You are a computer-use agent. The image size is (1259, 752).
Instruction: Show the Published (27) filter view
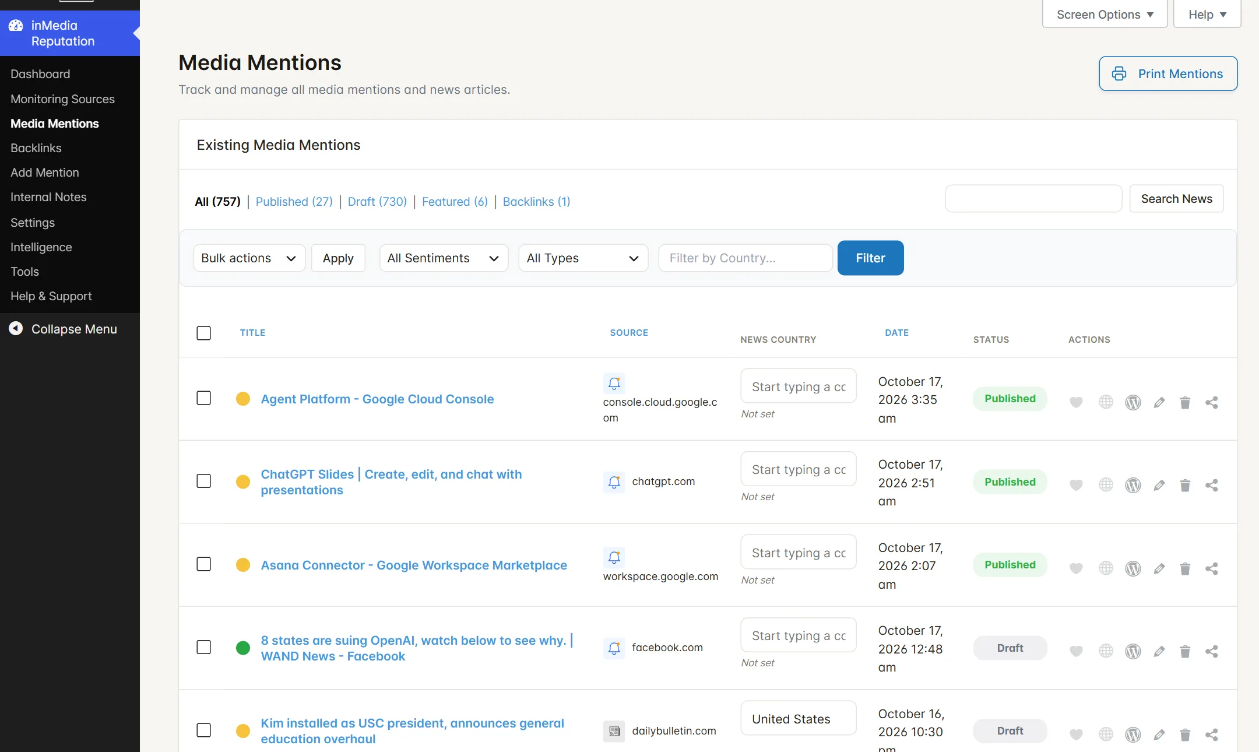(x=294, y=202)
